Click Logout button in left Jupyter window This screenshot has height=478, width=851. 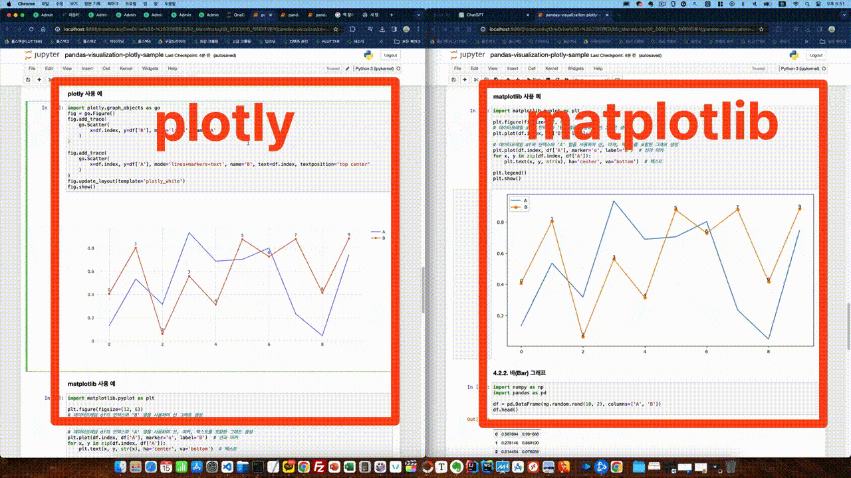click(390, 55)
